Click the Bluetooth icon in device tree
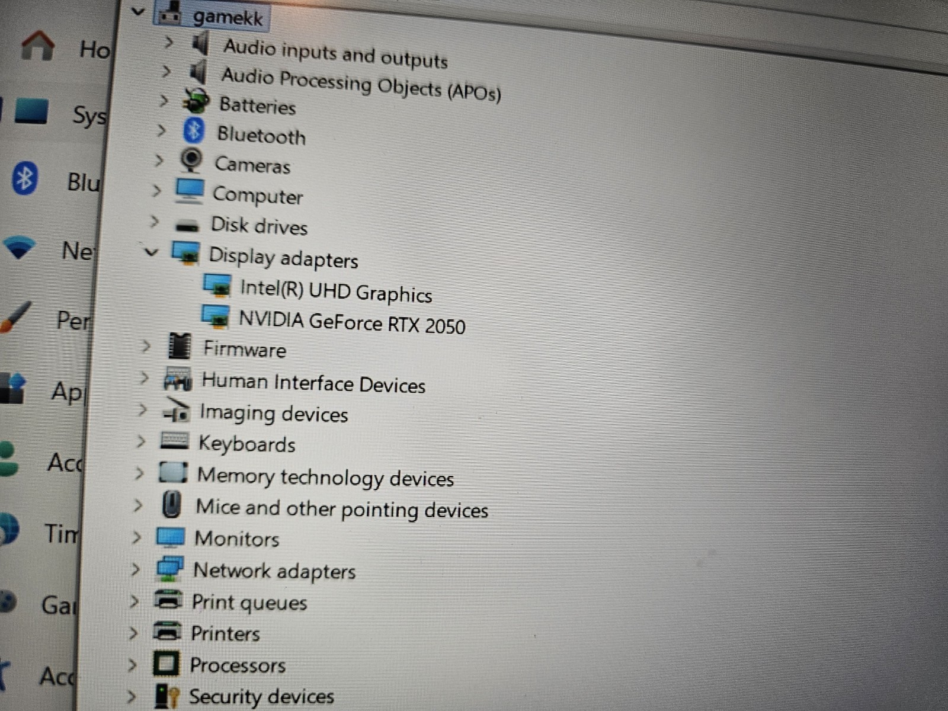Viewport: 948px width, 711px height. (193, 130)
